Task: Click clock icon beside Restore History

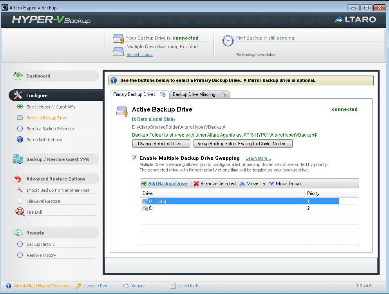Action: pos(20,255)
